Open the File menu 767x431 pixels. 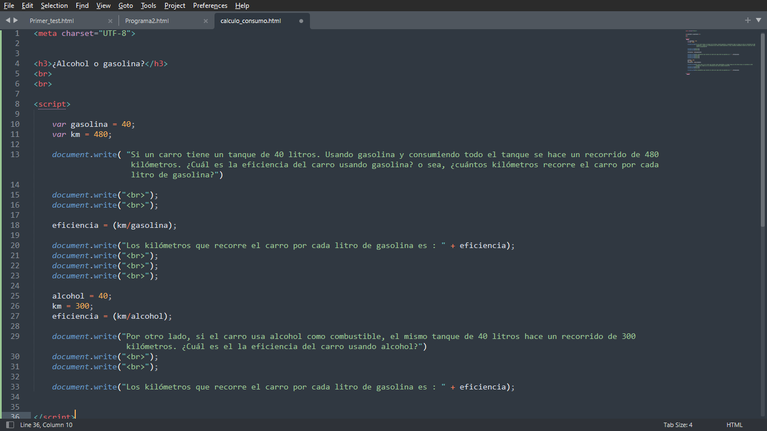(x=9, y=6)
